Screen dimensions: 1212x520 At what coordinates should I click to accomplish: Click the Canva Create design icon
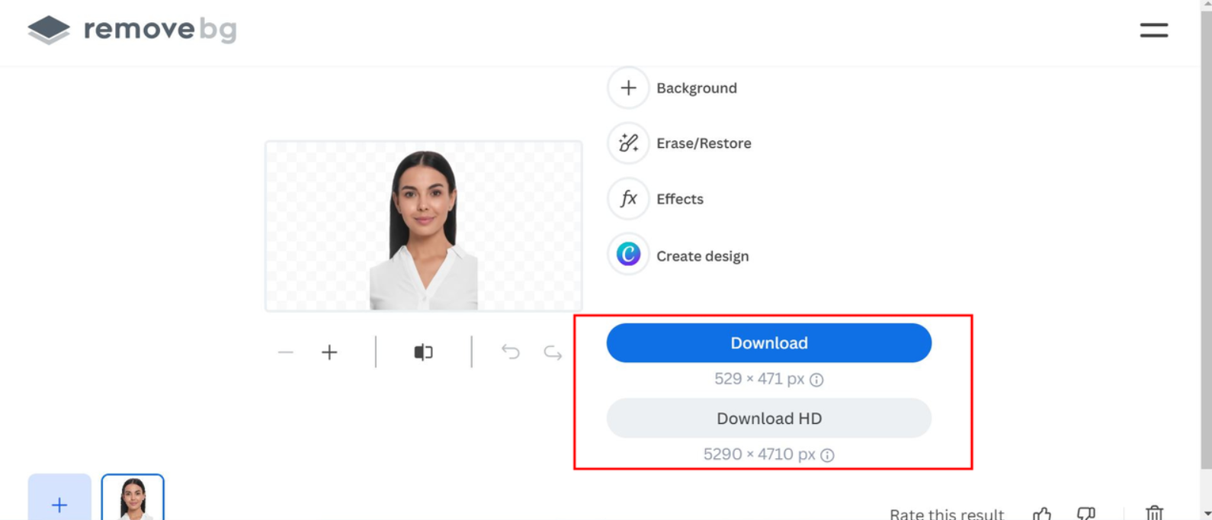pos(628,254)
